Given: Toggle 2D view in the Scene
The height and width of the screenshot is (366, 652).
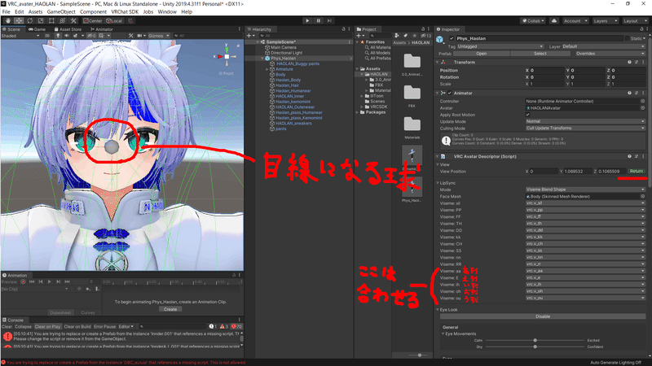Looking at the screenshot, I should pos(47,36).
